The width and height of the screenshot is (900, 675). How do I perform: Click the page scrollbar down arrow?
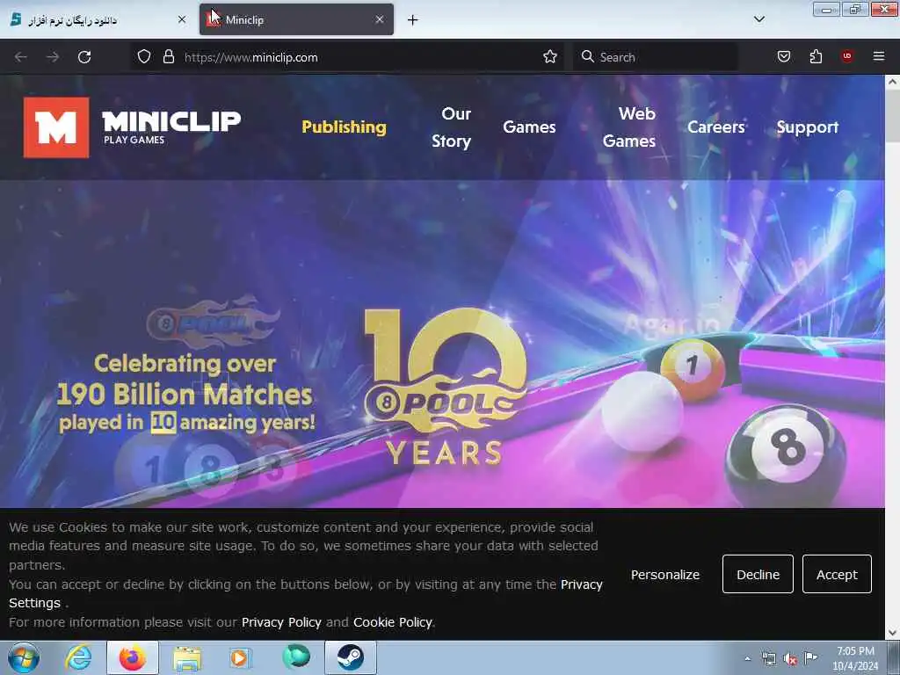click(893, 633)
